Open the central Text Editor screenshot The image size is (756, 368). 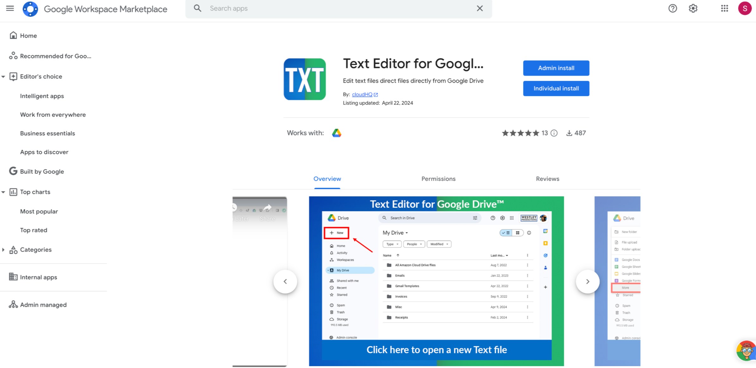[436, 281]
